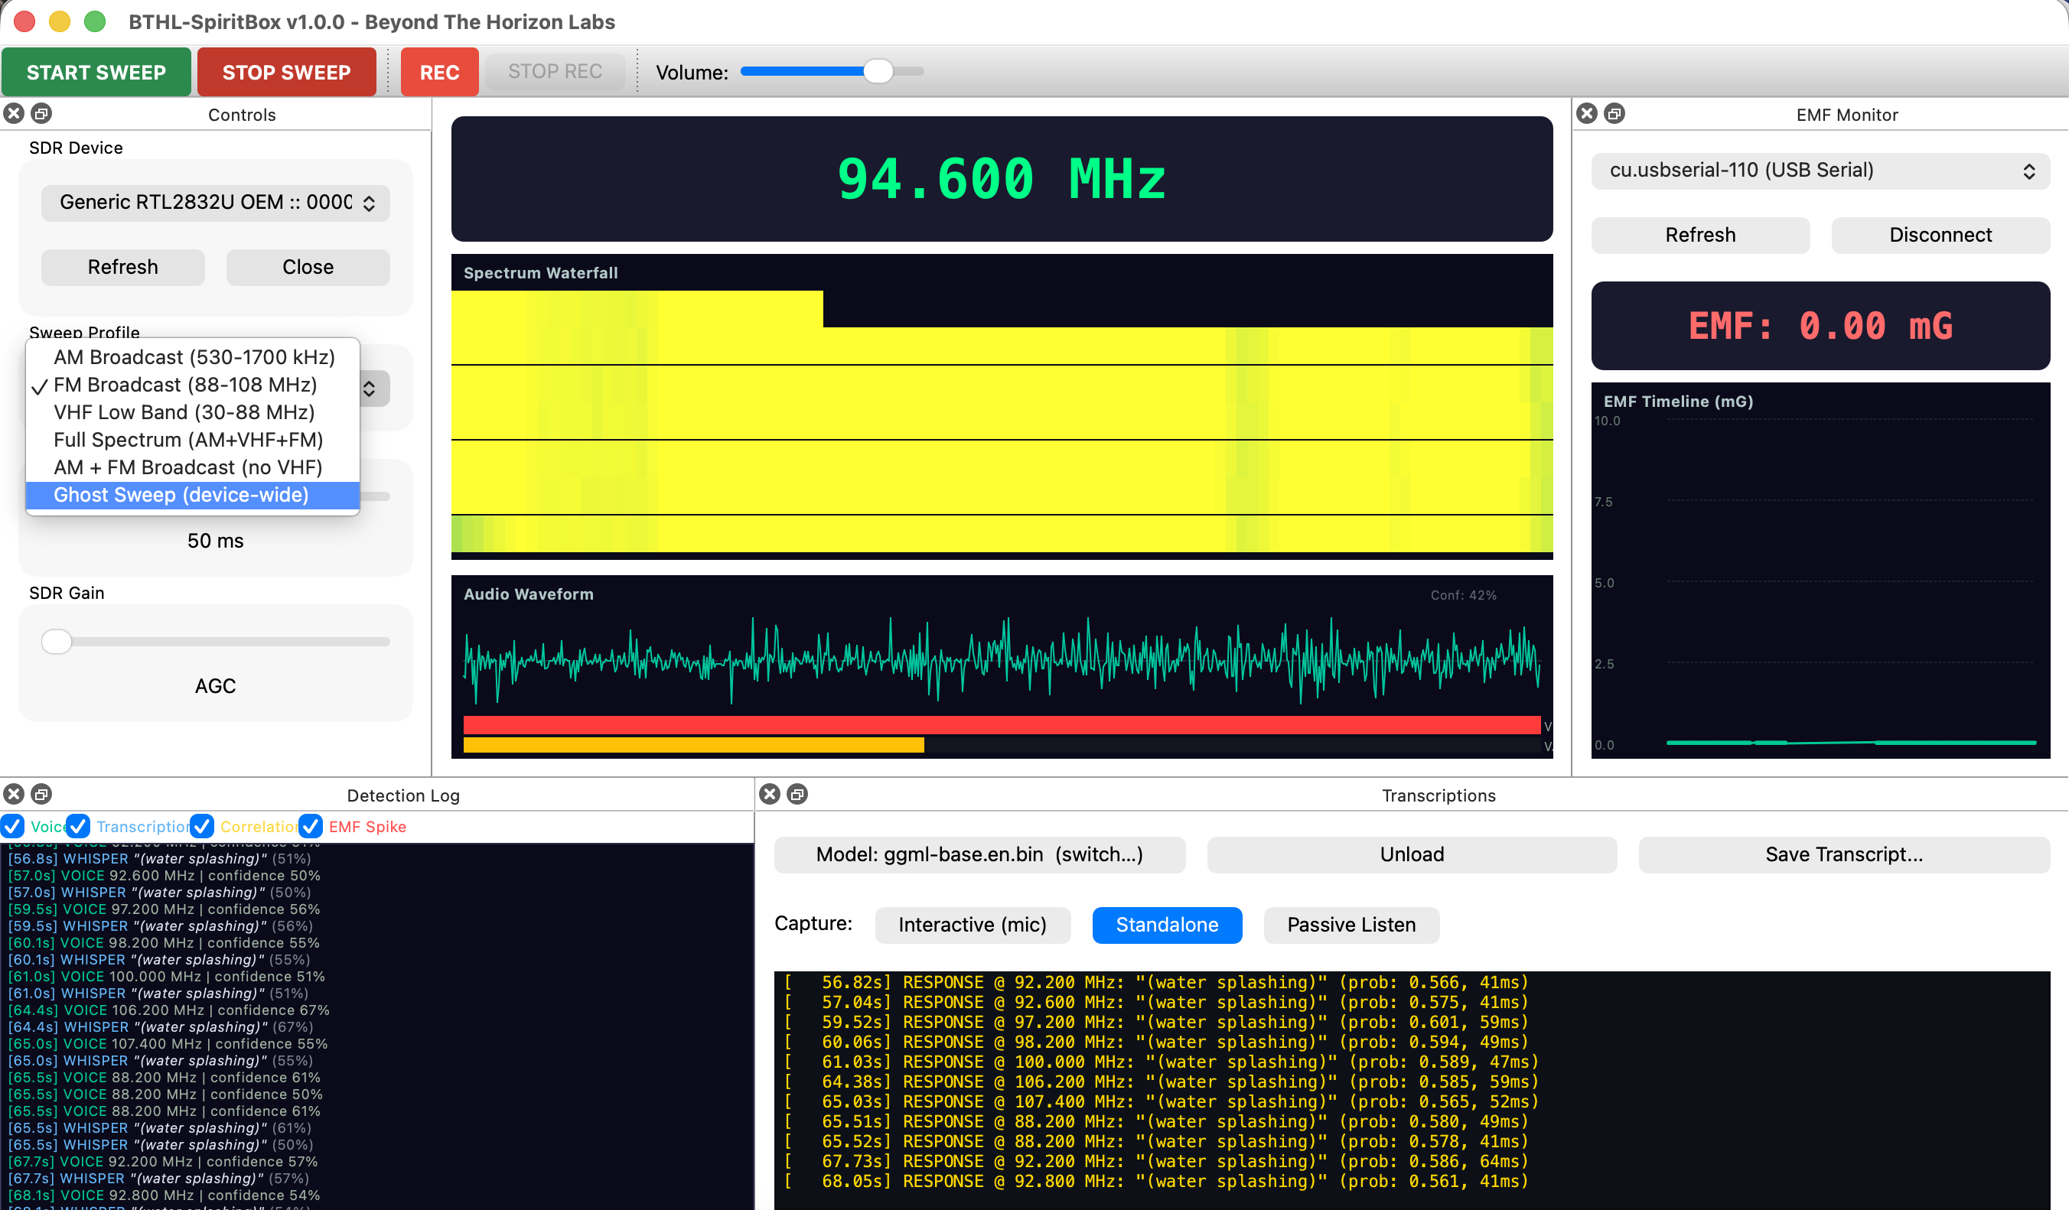
Task: Unload the transcription model
Action: click(1412, 854)
